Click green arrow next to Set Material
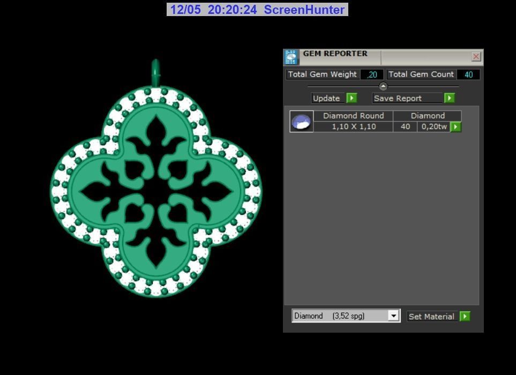516x375 pixels. point(465,317)
